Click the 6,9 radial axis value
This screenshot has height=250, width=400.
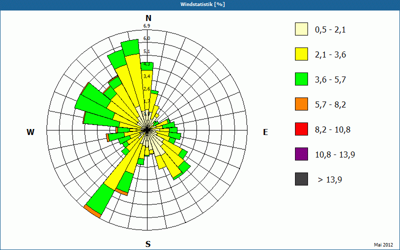click(x=146, y=26)
